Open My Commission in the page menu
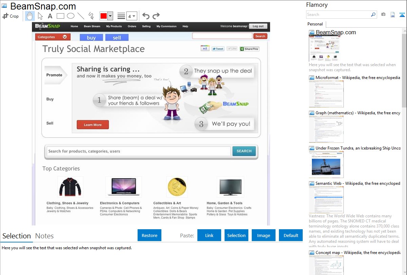The image size is (407, 275). (x=166, y=26)
